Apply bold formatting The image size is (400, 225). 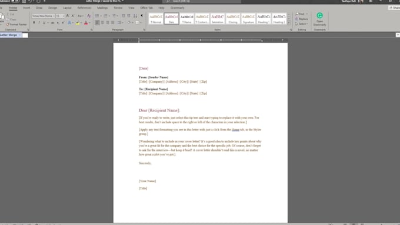pyautogui.click(x=34, y=23)
